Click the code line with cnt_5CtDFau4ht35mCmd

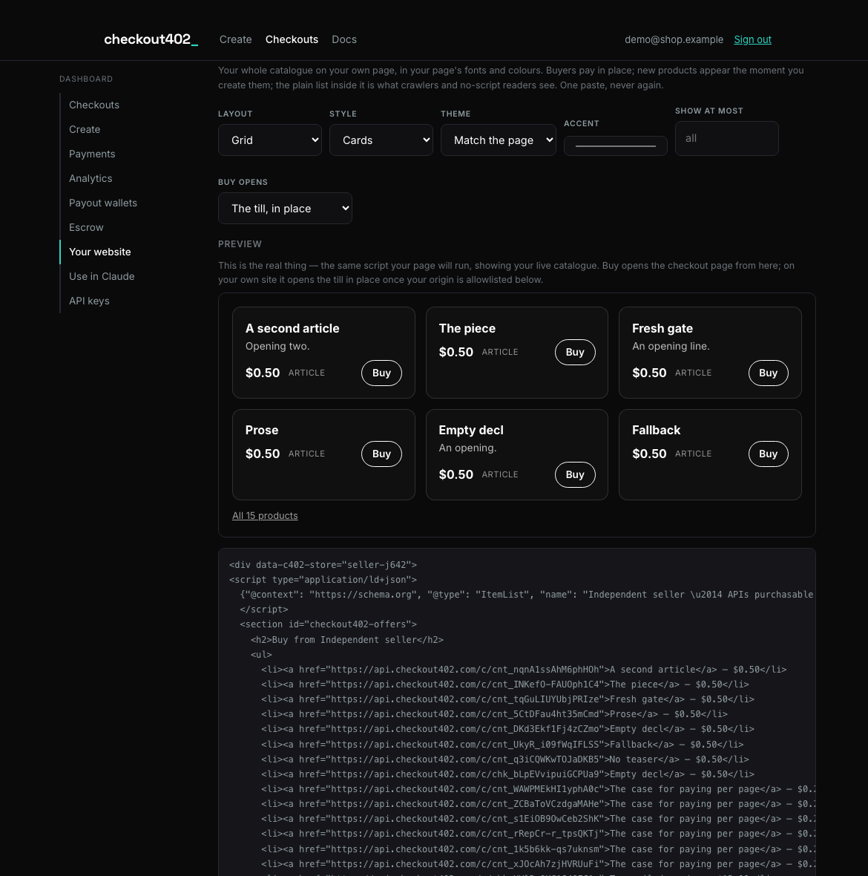495,714
